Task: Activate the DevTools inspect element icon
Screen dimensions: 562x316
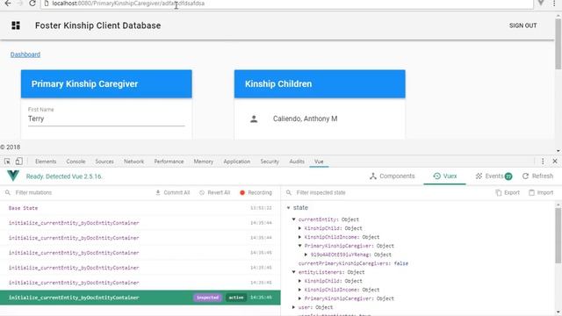Action: coord(7,162)
